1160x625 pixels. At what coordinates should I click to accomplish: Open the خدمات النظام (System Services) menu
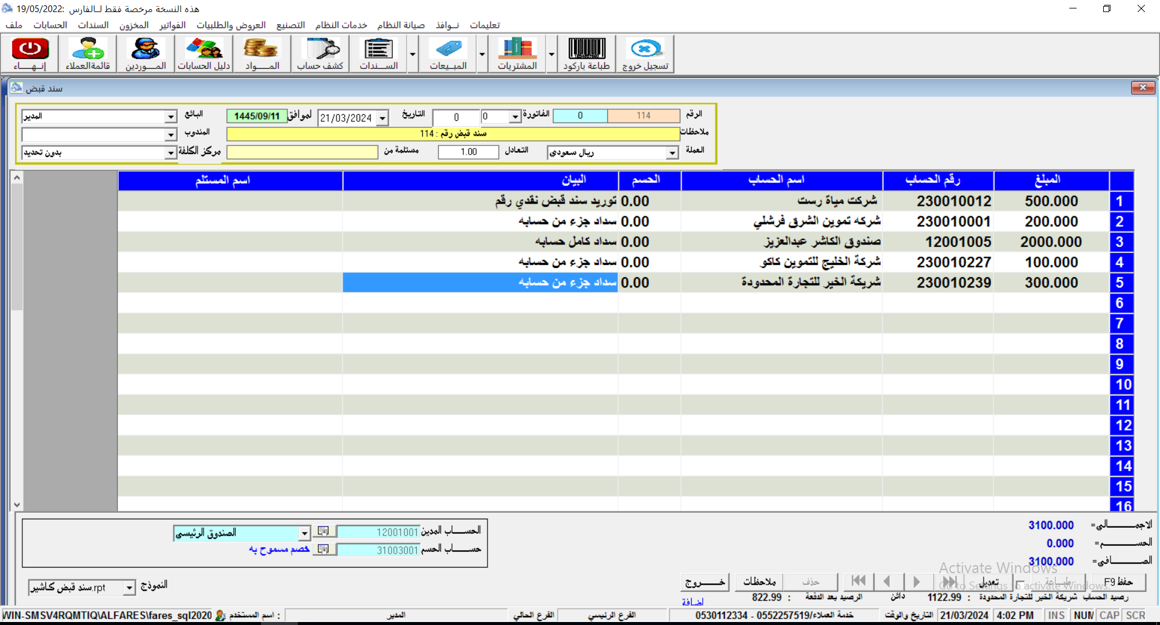pyautogui.click(x=341, y=25)
